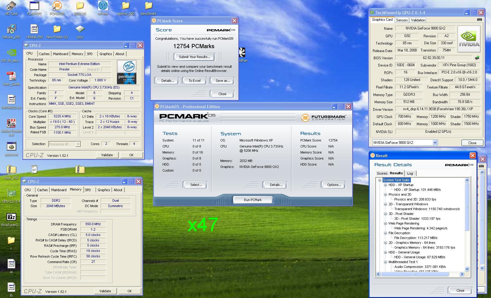Collapse the 2D - Transparent Windows node
The height and width of the screenshot is (298, 491).
[385, 204]
